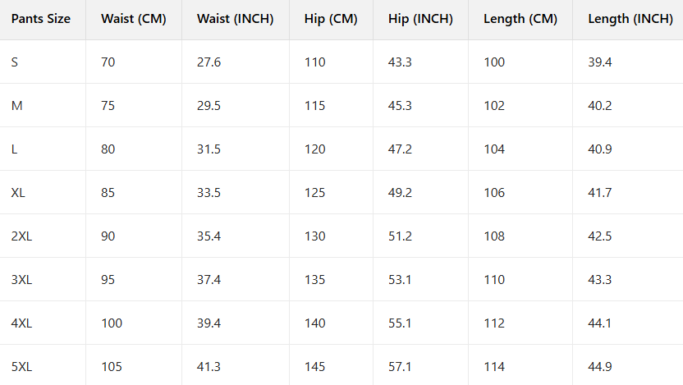Click the 5XL size row label

[x=22, y=367]
